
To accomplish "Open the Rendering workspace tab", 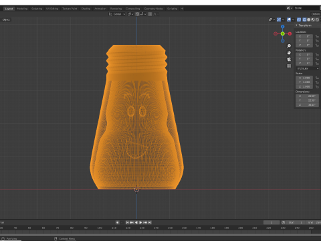I will pos(116,9).
